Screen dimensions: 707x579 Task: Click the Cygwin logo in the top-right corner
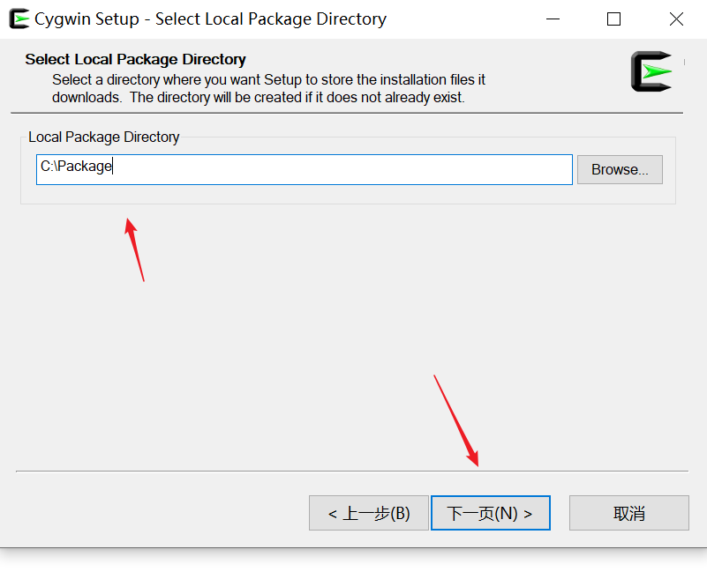coord(651,71)
